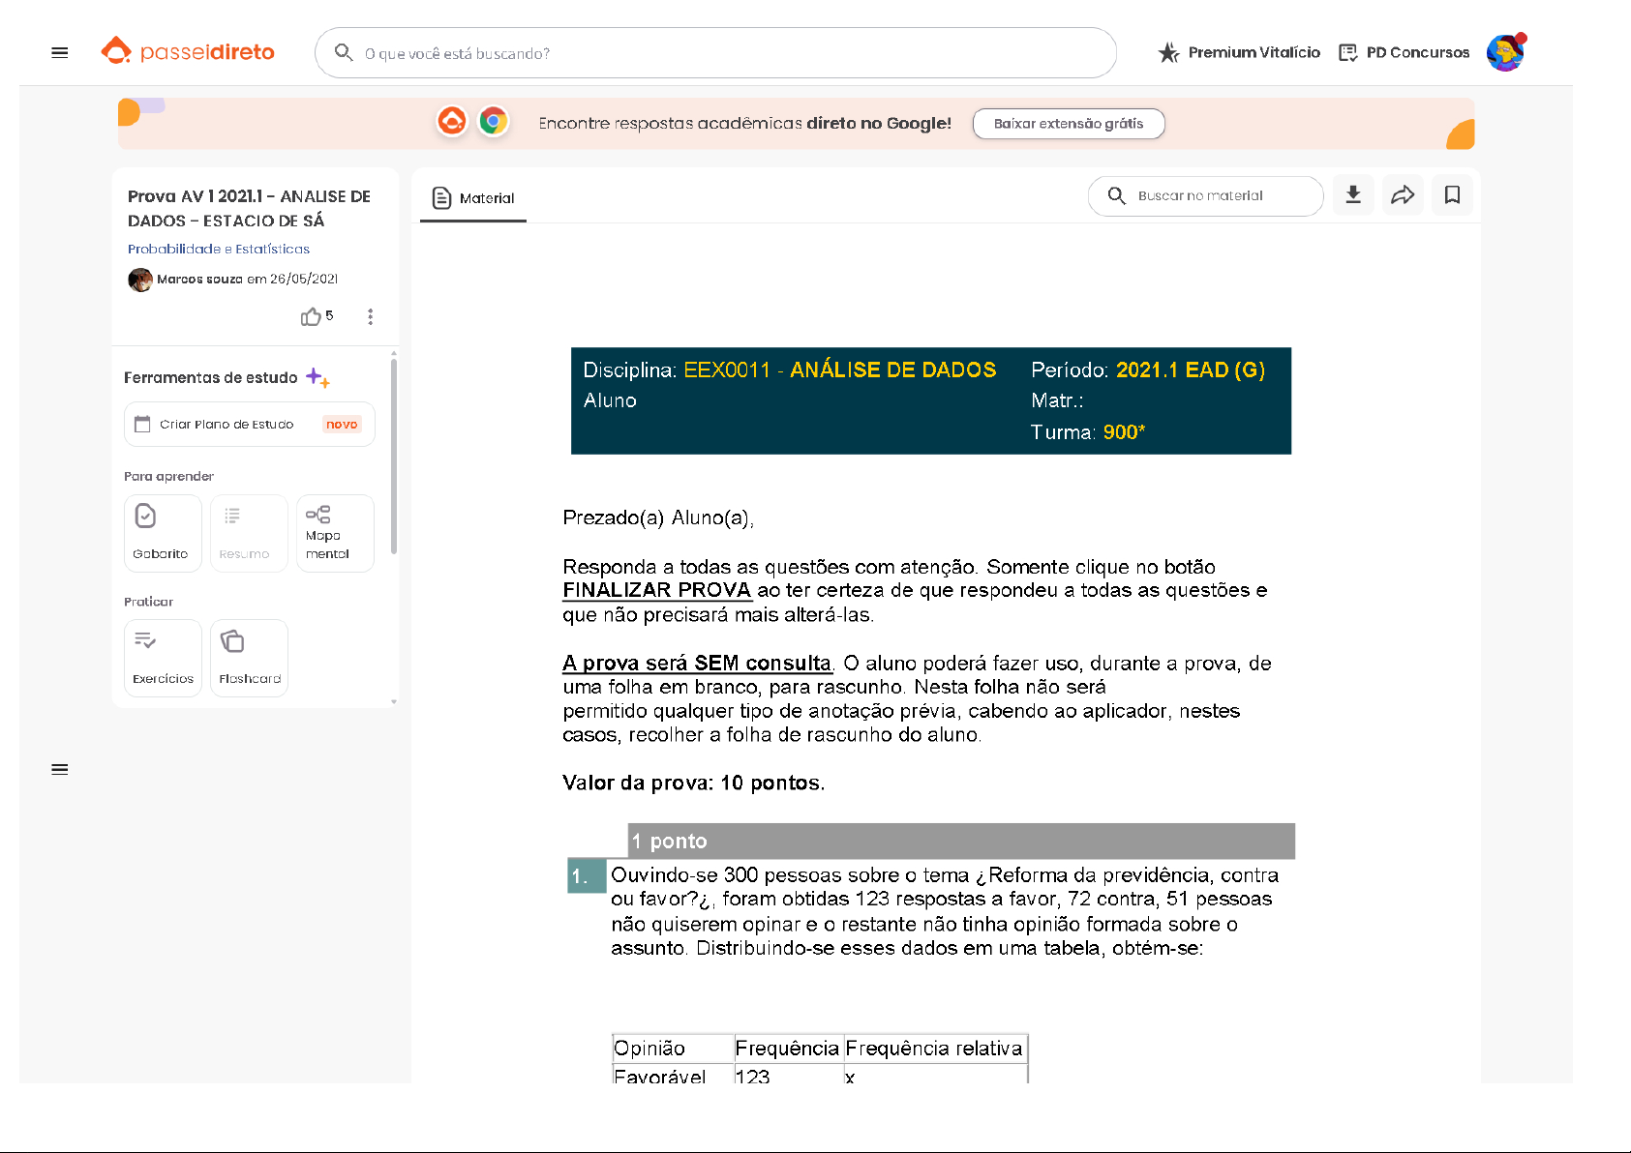Click Criar Plano de Estudo button
Screen dimensions: 1631x1153
tap(249, 425)
